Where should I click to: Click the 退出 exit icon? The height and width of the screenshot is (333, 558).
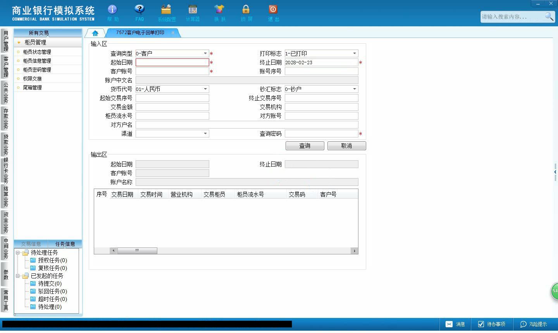(x=273, y=13)
